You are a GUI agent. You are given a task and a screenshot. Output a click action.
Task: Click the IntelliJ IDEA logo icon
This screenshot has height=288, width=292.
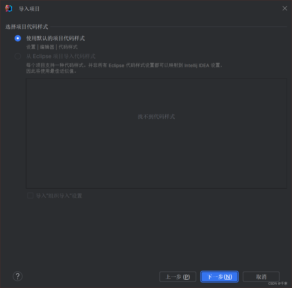[8, 8]
